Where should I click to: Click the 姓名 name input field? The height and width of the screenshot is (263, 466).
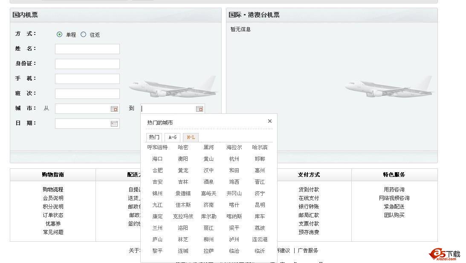tap(87, 49)
